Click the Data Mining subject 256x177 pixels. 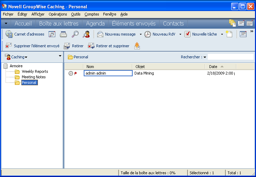(x=144, y=73)
